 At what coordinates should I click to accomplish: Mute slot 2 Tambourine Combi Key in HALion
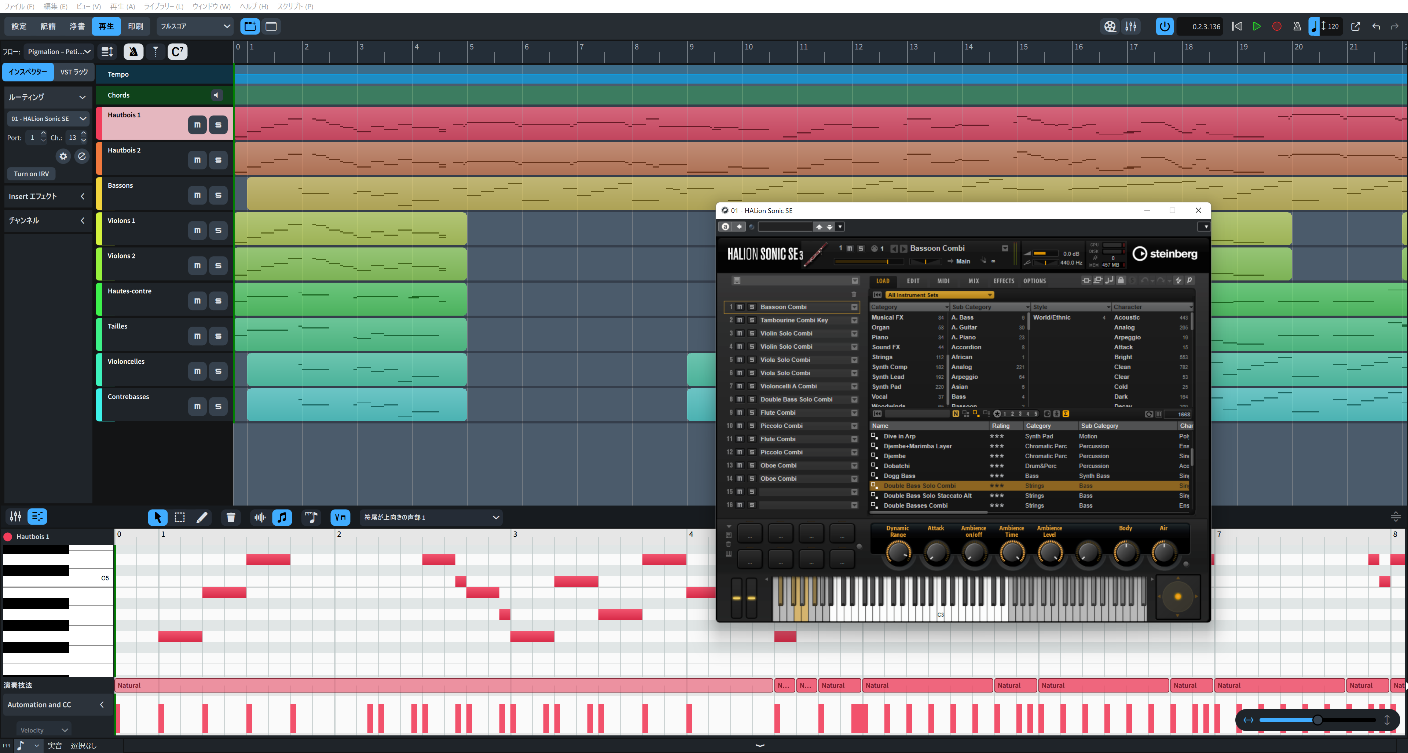740,320
